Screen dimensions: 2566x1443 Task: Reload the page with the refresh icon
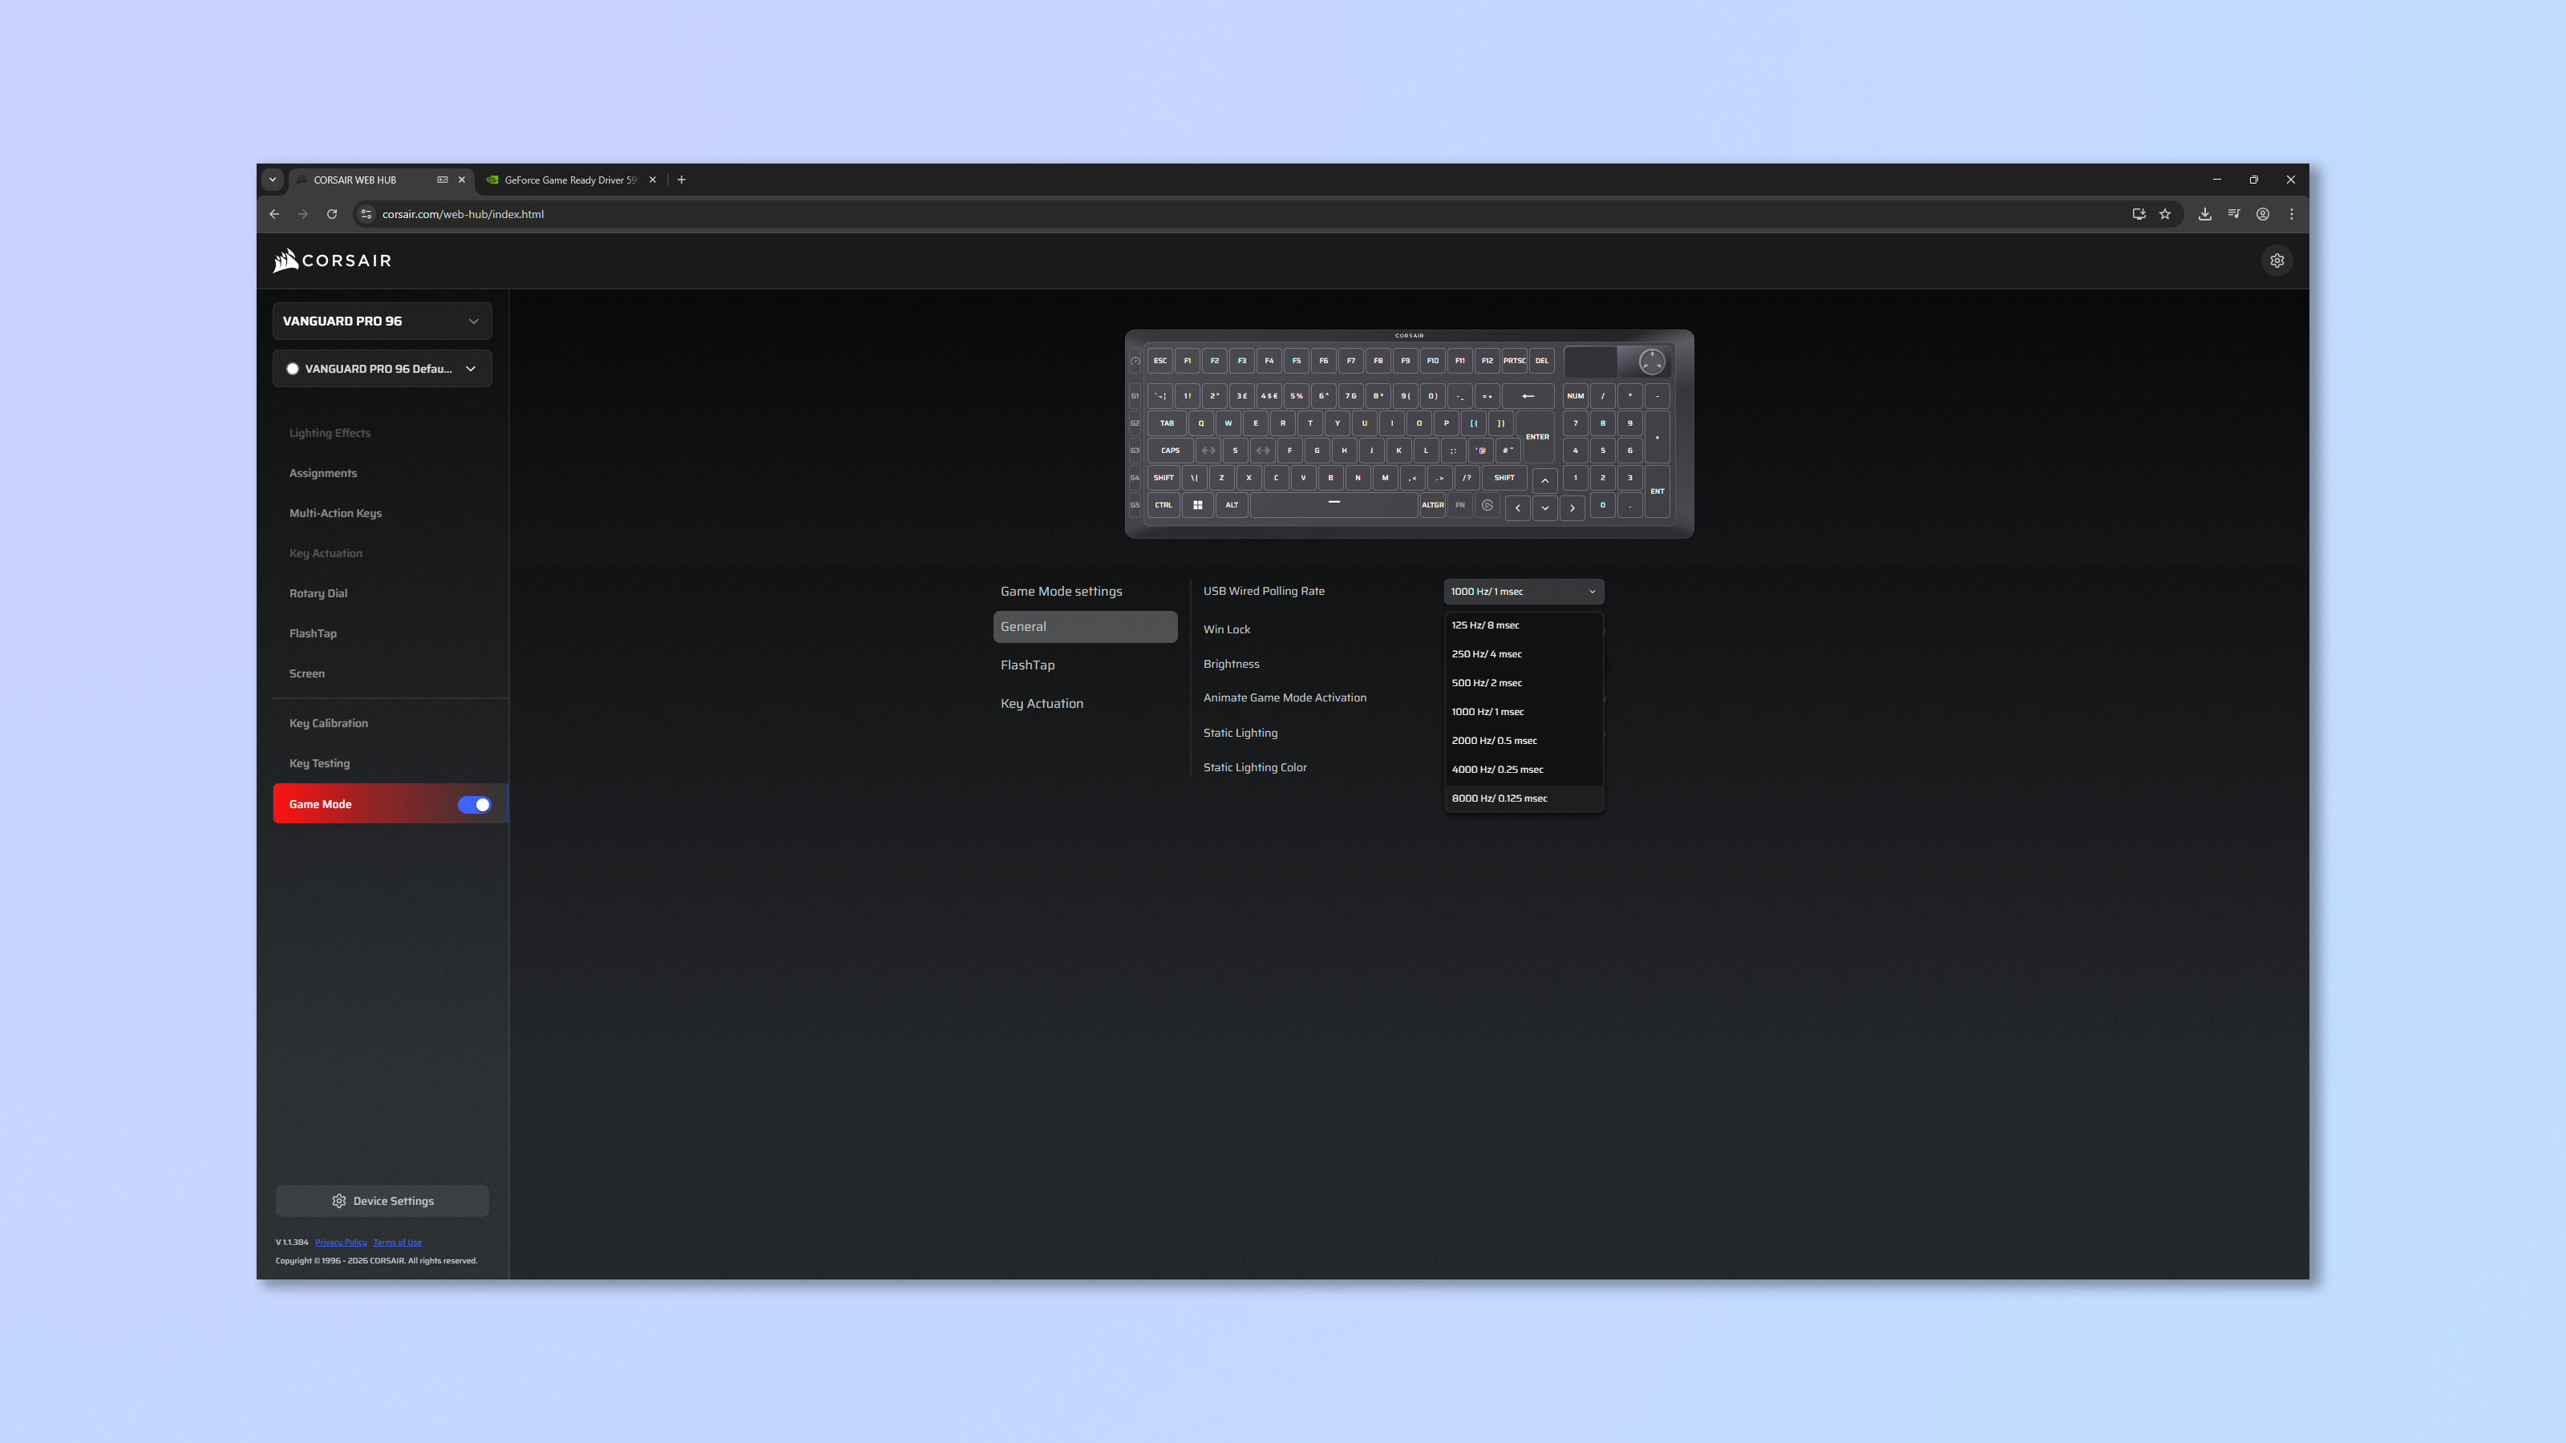[332, 213]
